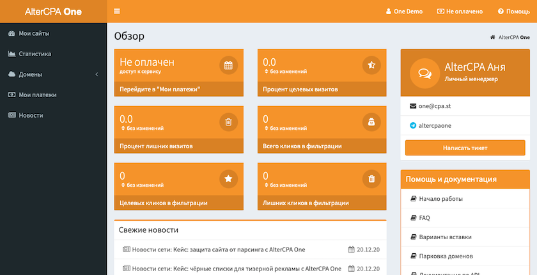The width and height of the screenshot is (537, 275).
Task: Open the Не оплачено payment status
Action: point(460,12)
